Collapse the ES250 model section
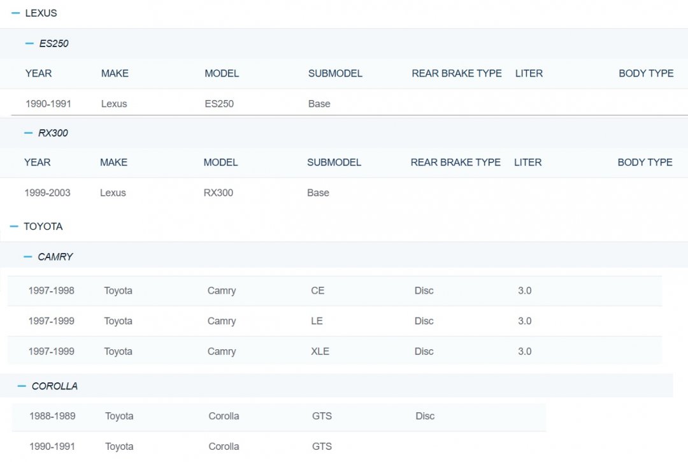 (x=29, y=43)
